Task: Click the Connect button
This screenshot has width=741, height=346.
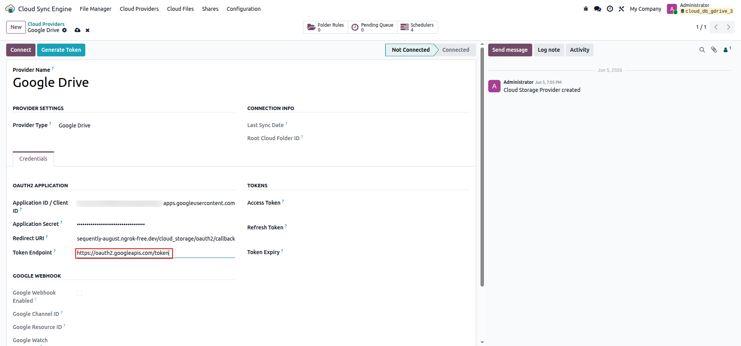Action: 21,50
